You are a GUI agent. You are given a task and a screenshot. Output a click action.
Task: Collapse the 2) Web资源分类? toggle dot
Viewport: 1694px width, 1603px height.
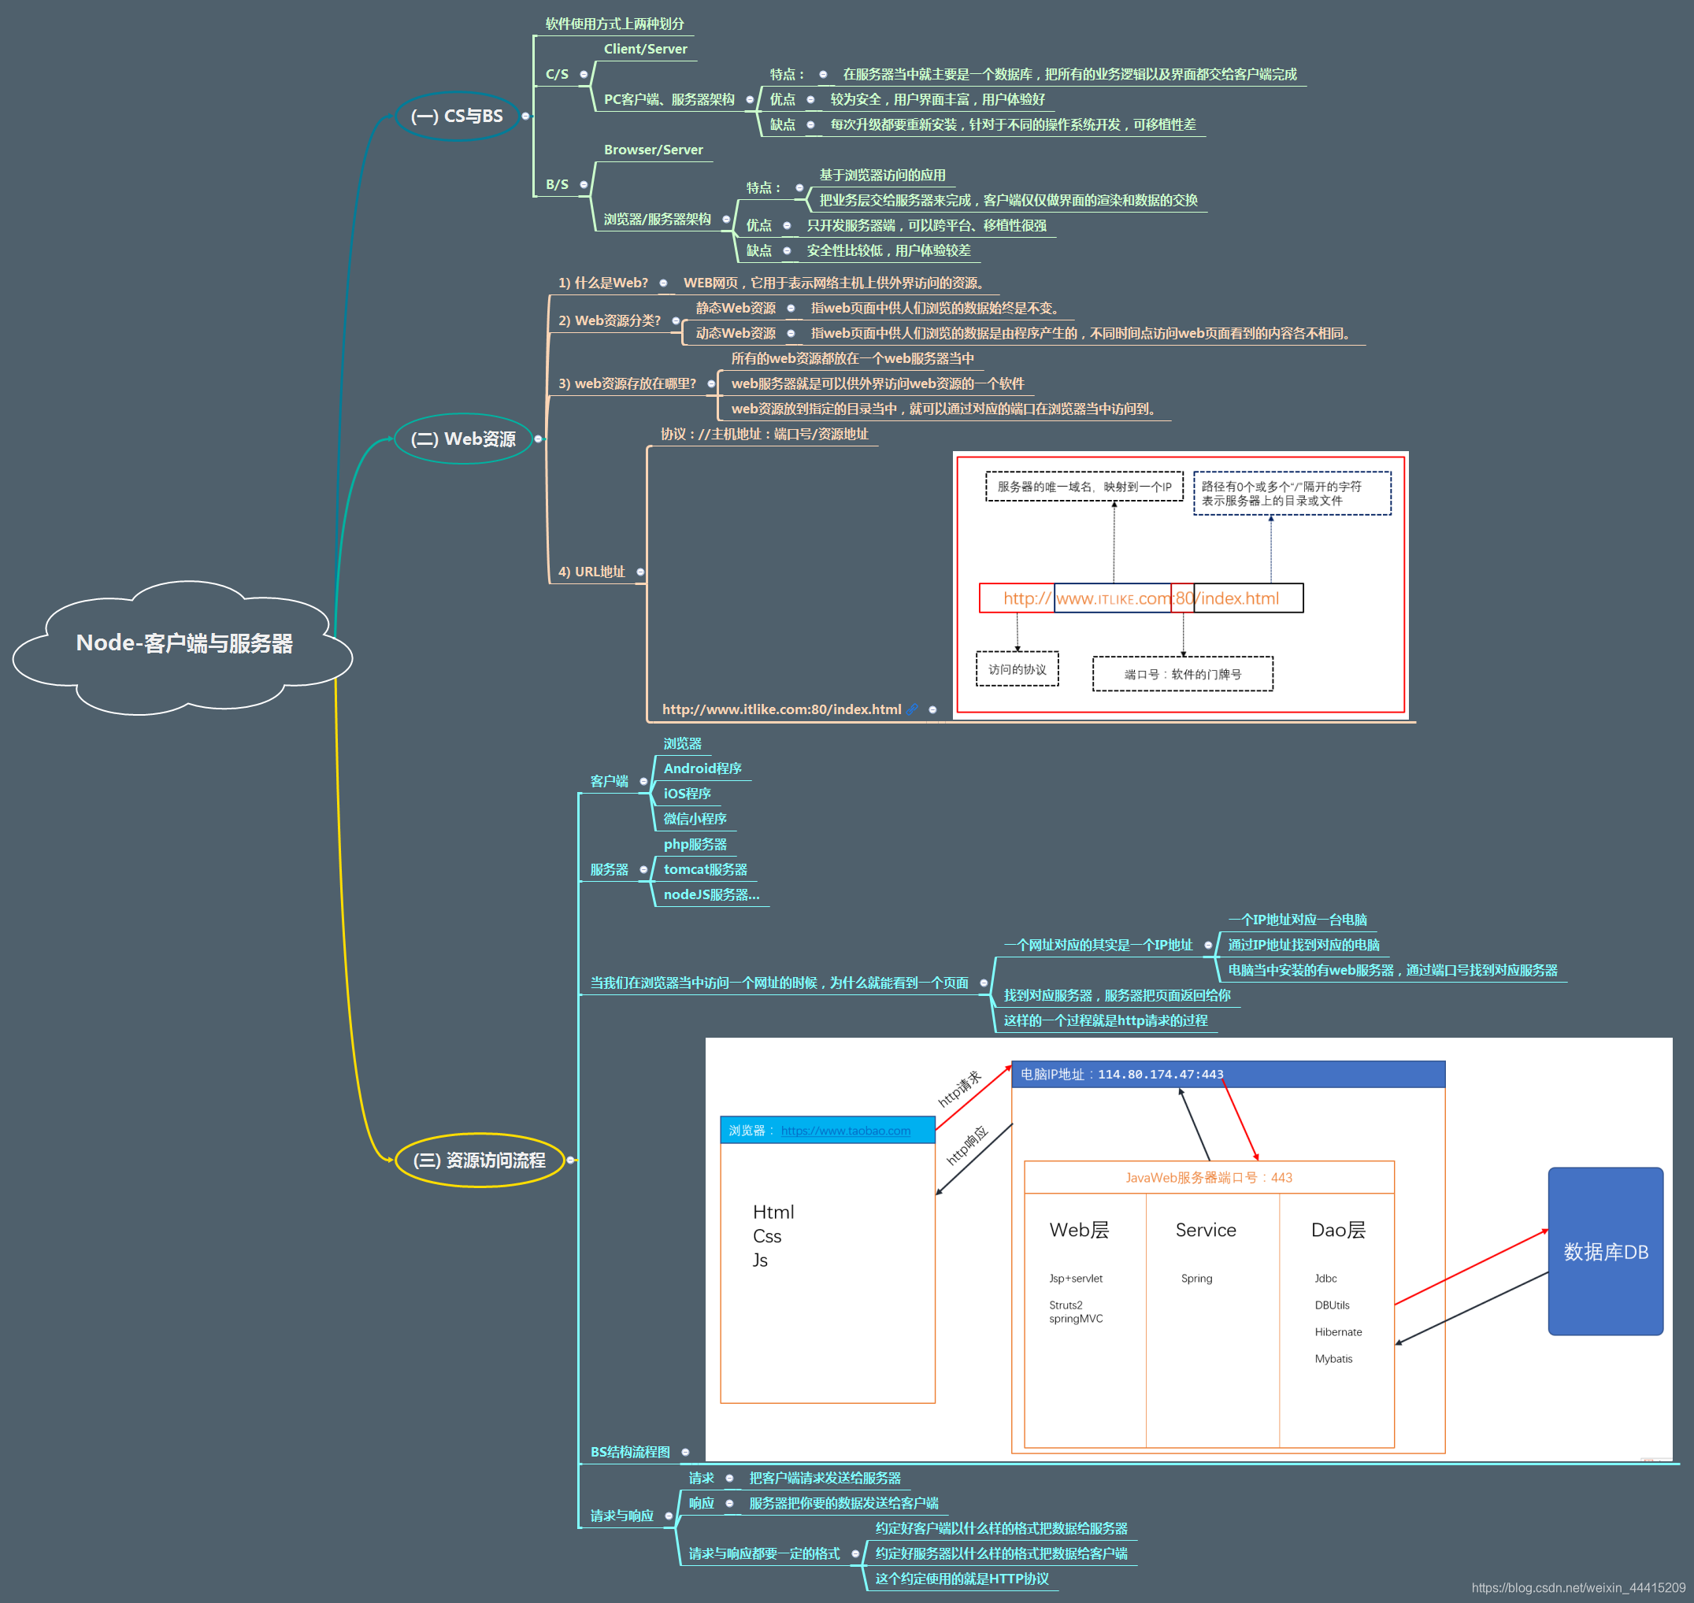click(x=675, y=321)
